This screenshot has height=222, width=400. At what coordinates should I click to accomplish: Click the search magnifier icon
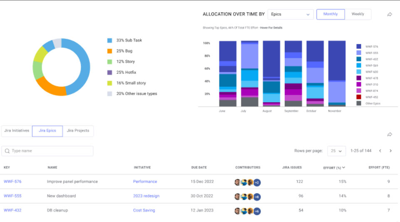(7, 151)
